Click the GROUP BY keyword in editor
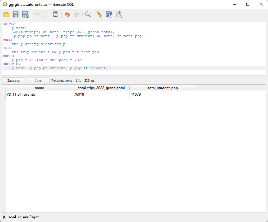Viewport: 268px width, 222px height. tap(12, 64)
